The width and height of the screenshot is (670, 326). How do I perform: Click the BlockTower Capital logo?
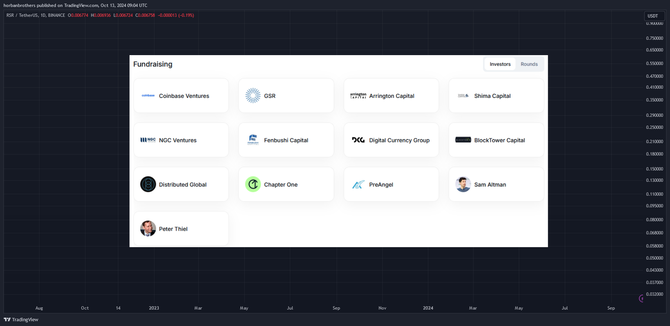coord(463,140)
